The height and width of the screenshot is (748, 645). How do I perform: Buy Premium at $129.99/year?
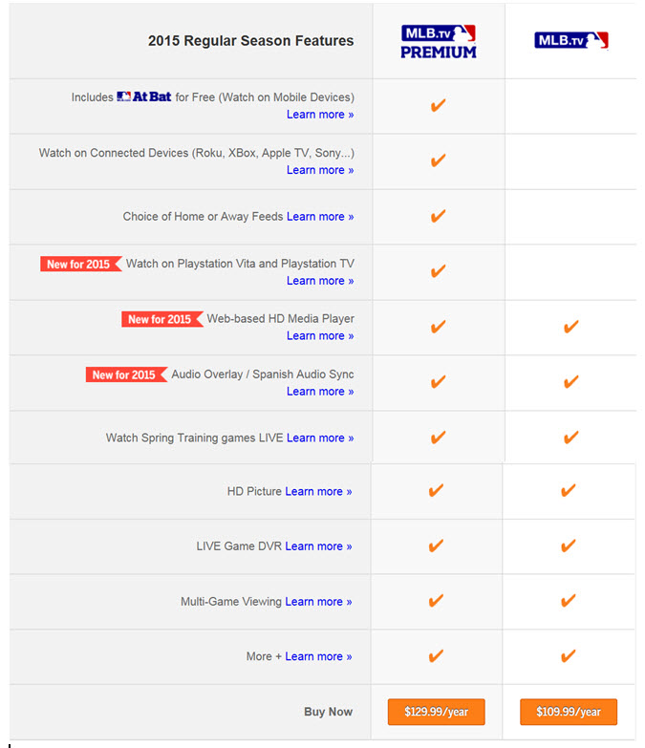click(x=436, y=712)
